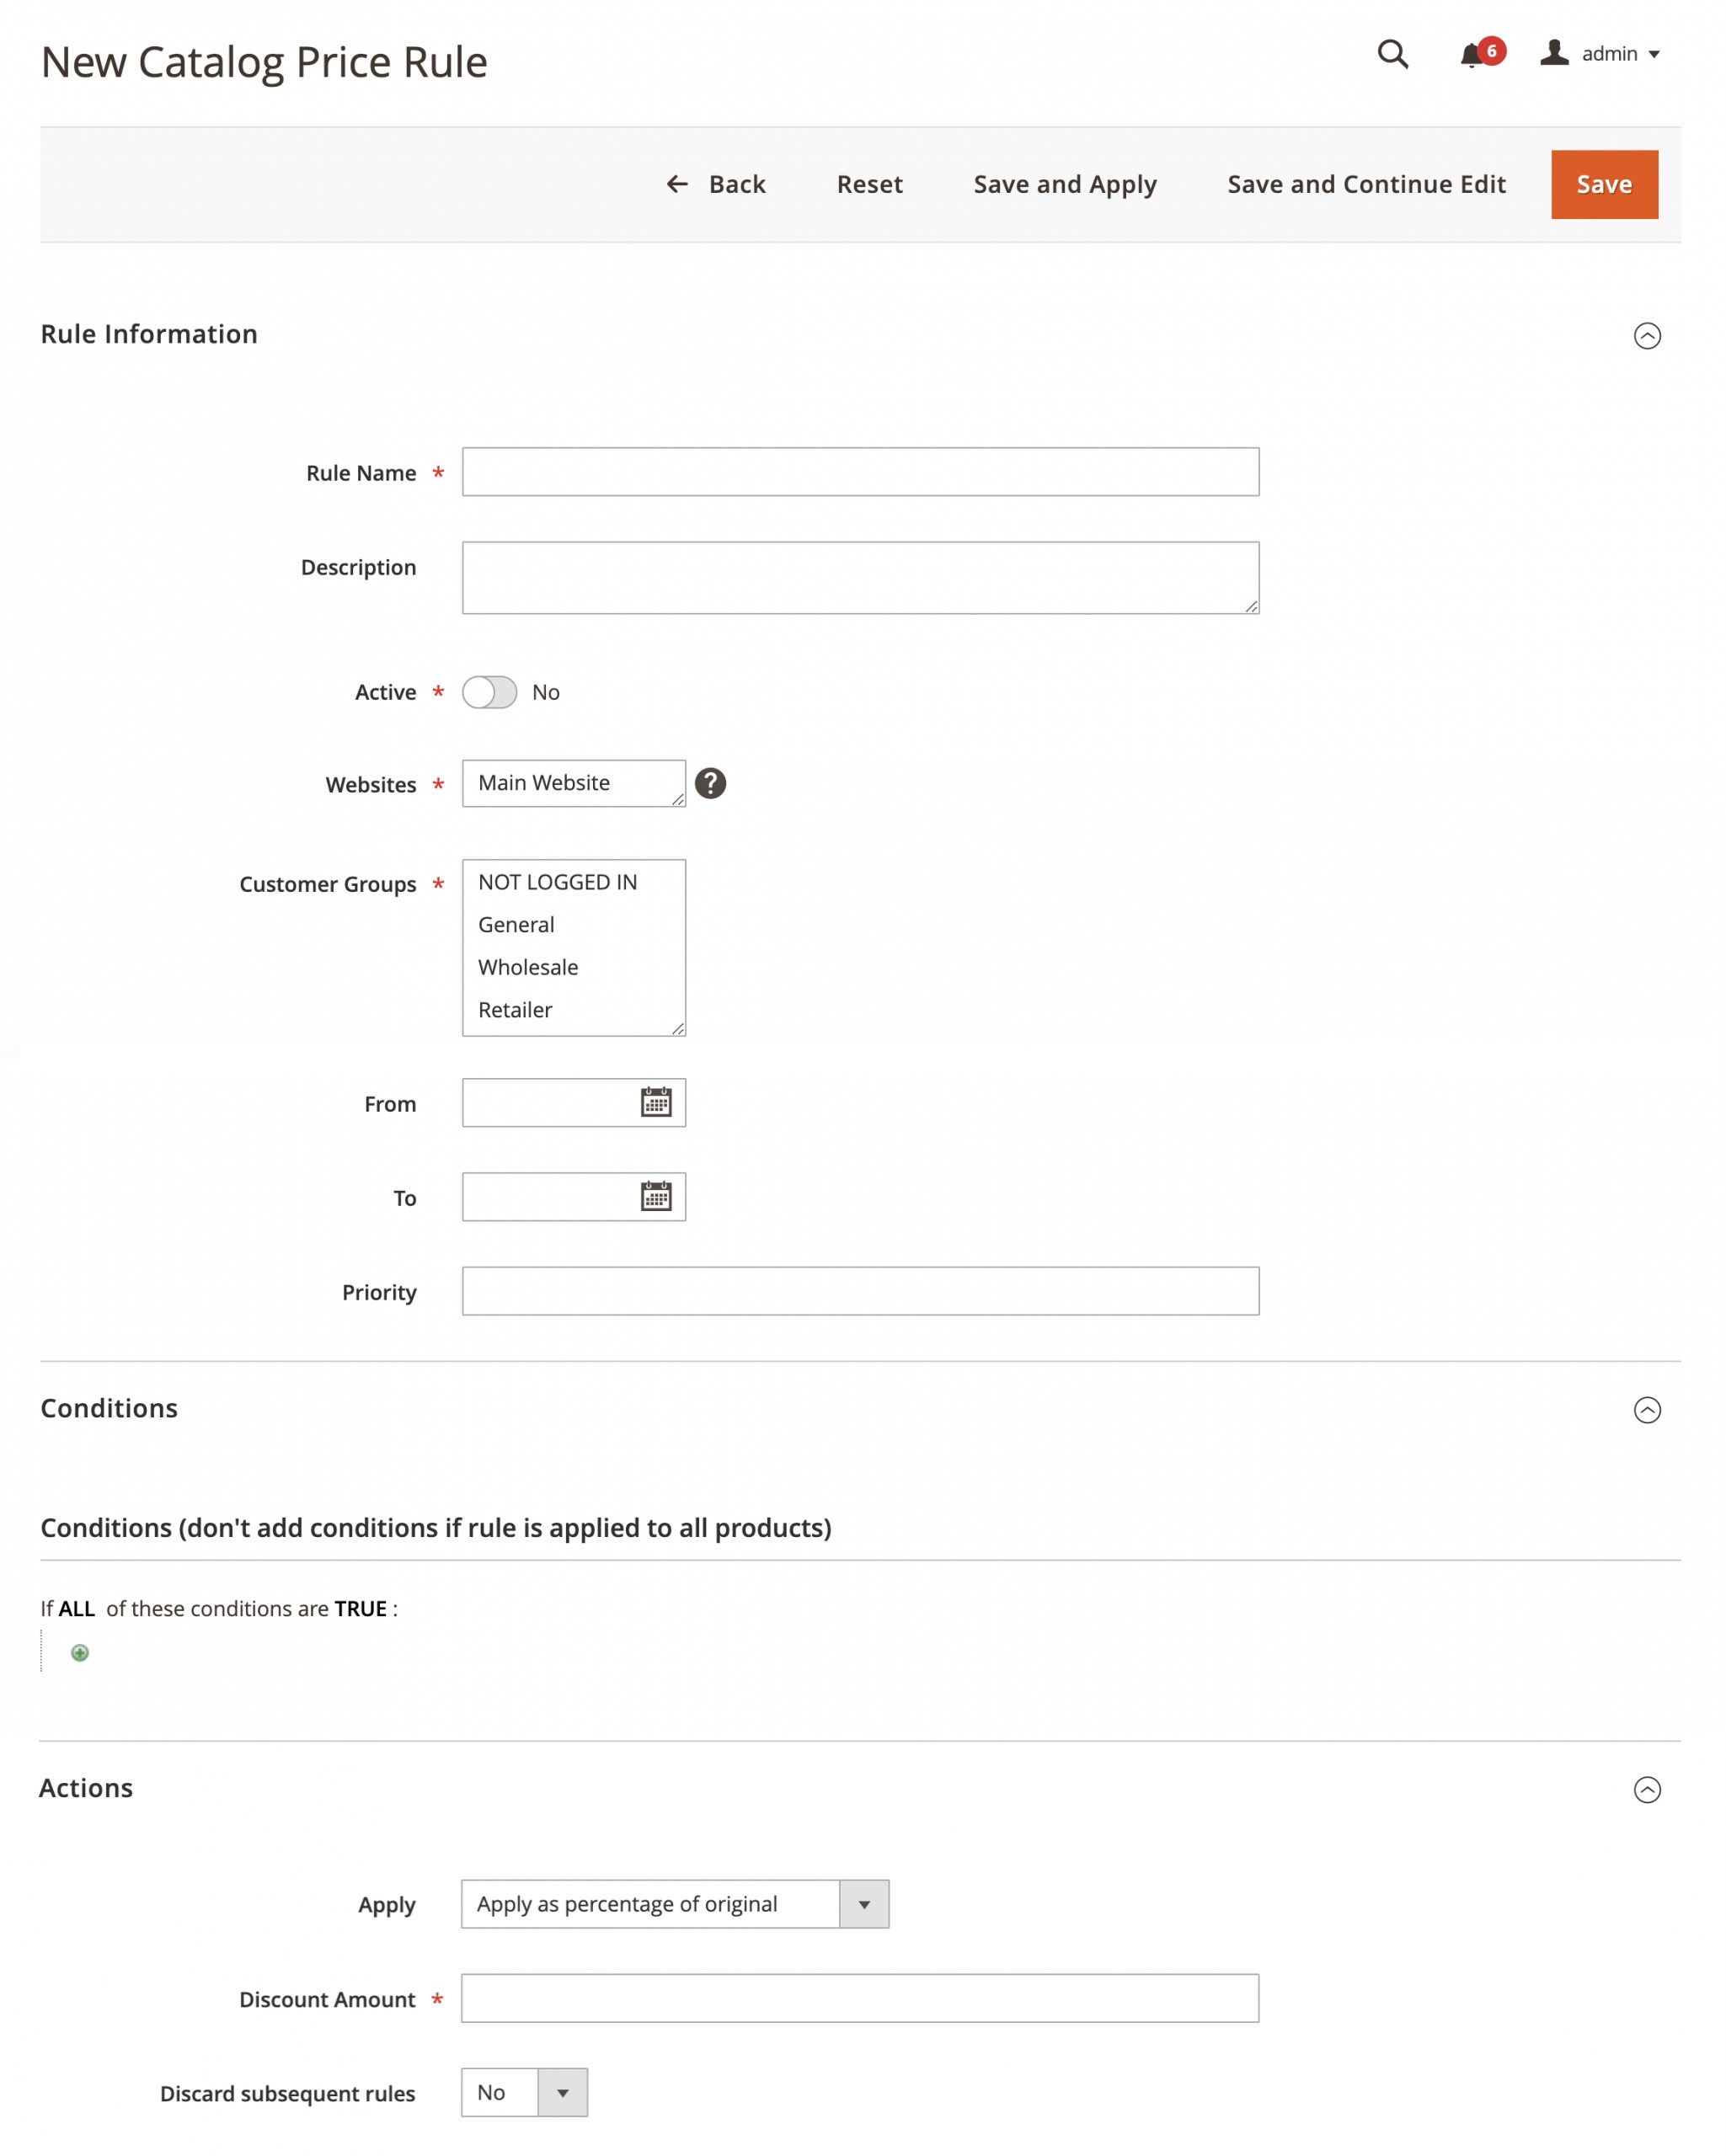This screenshot has width=1726, height=2156.
Task: Collapse the Rule Information section
Action: [1645, 336]
